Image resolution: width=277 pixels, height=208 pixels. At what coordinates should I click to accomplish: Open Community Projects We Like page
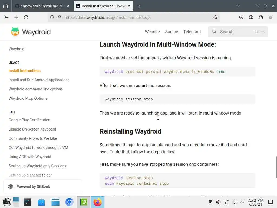coord(33,138)
